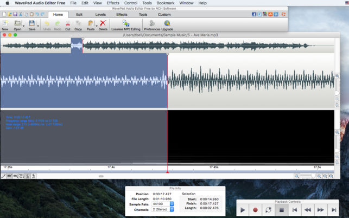The image size is (349, 218).
Task: Share via the Facebook icon
Action: [x=254, y=14]
